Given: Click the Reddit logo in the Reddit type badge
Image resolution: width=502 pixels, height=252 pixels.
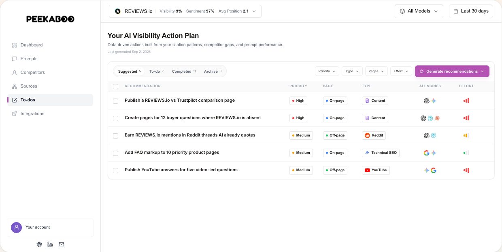Looking at the screenshot, I should point(367,135).
